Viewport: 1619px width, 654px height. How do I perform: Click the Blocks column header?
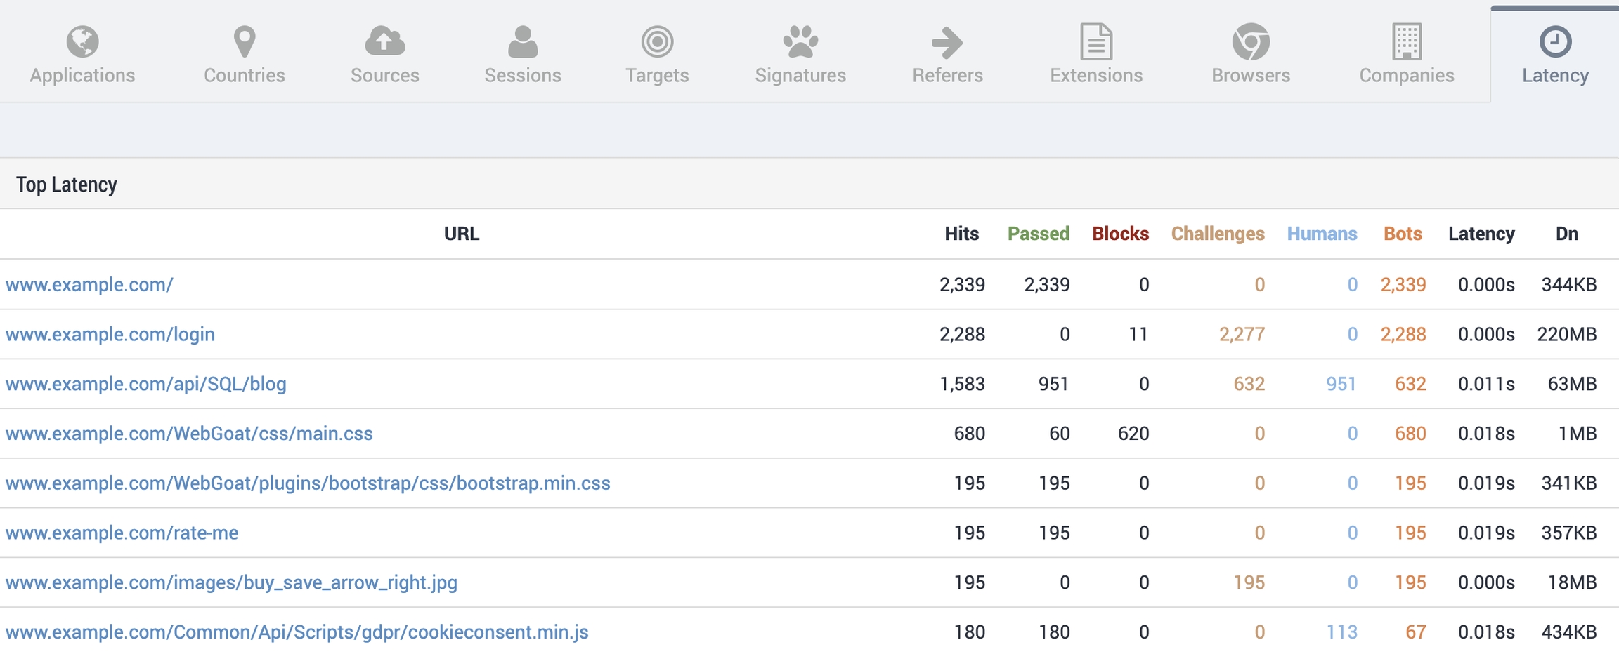point(1120,234)
